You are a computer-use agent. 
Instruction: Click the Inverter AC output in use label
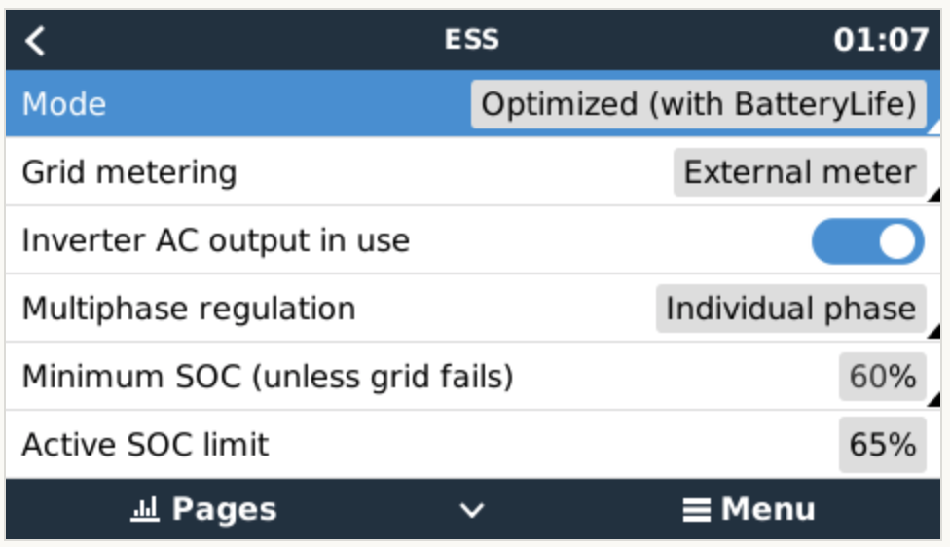coord(216,241)
